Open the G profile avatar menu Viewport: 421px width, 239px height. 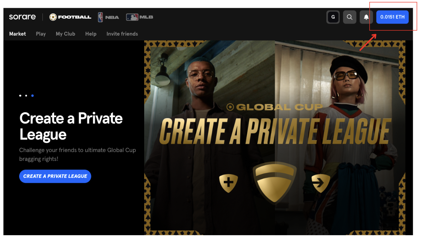click(333, 17)
